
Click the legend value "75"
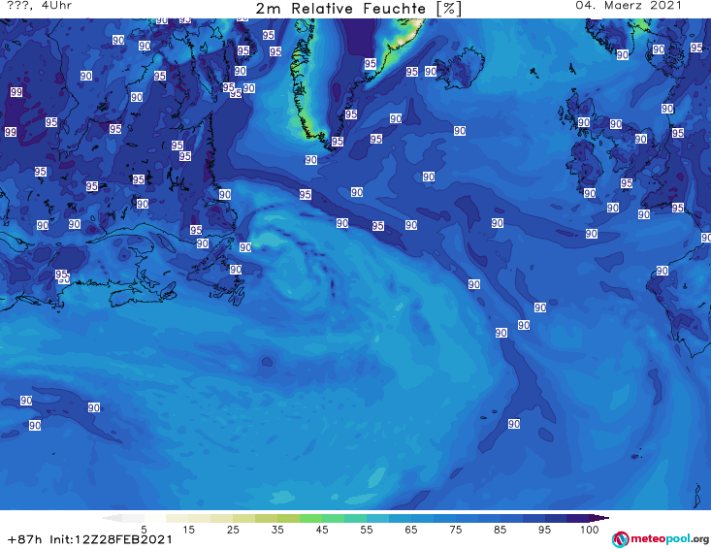click(x=456, y=530)
